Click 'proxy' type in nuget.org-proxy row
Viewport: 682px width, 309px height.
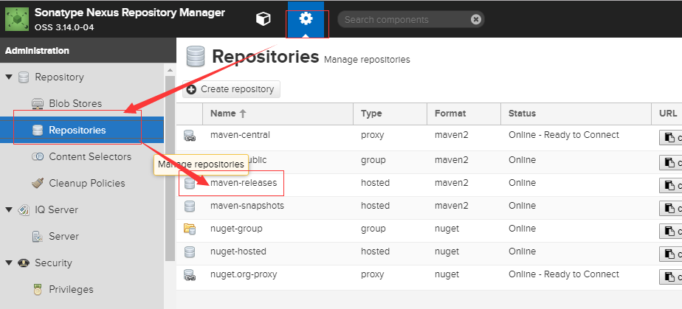tap(372, 274)
